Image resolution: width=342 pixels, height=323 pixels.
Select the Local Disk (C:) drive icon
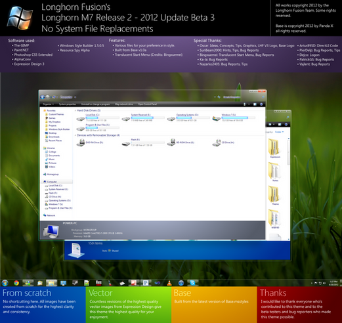[x=81, y=119]
